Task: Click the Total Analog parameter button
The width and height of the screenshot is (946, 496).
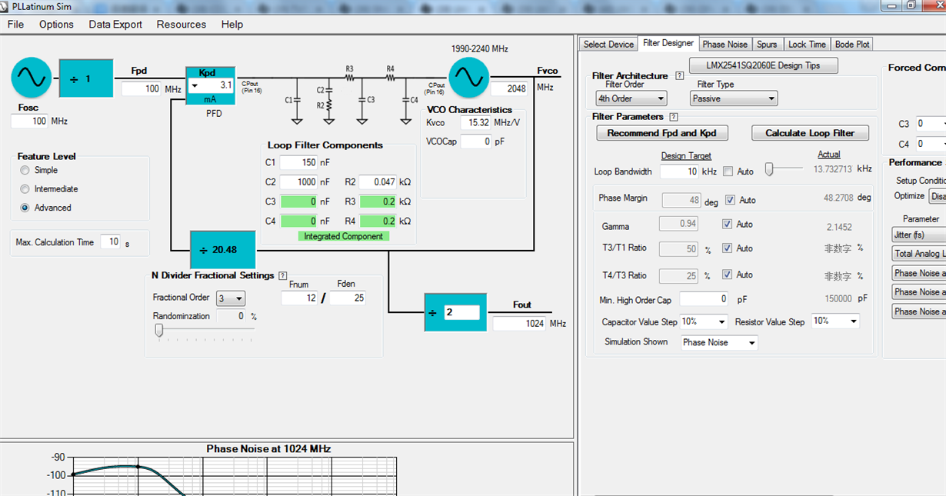Action: [x=919, y=254]
